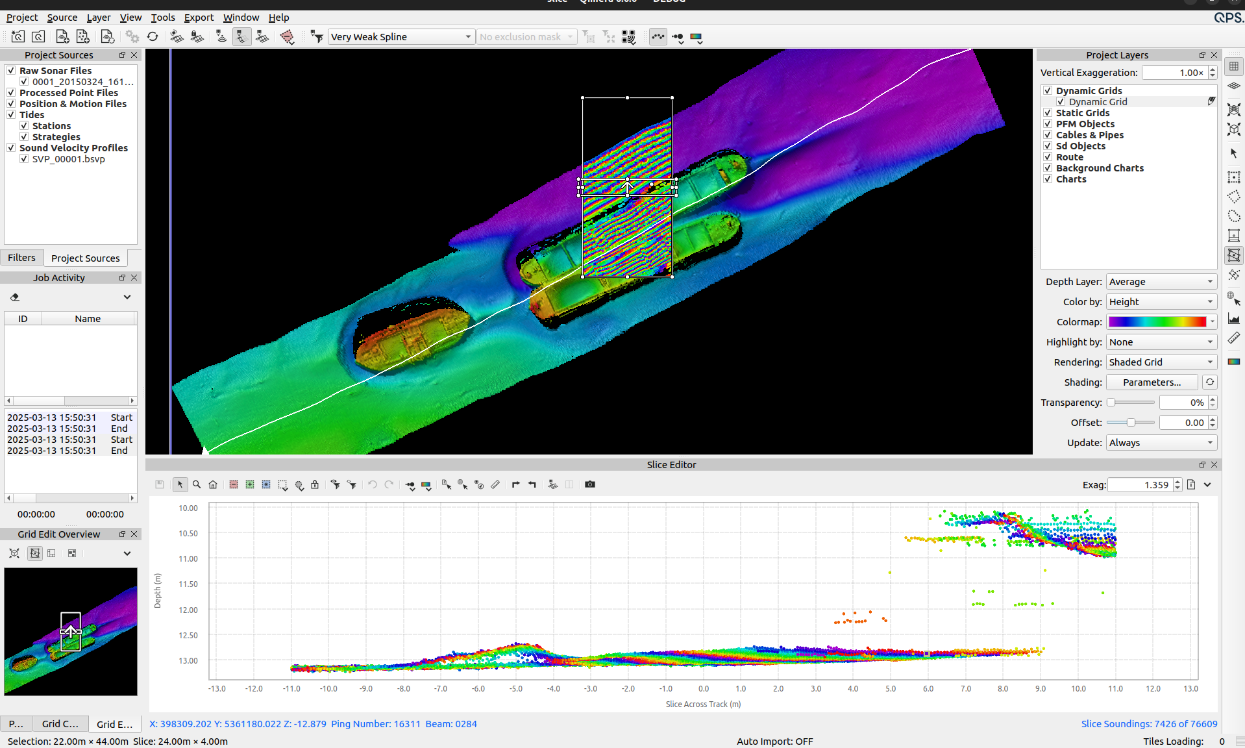This screenshot has height=748, width=1245.
Task: Click the colormap gradient swatch
Action: [1157, 322]
